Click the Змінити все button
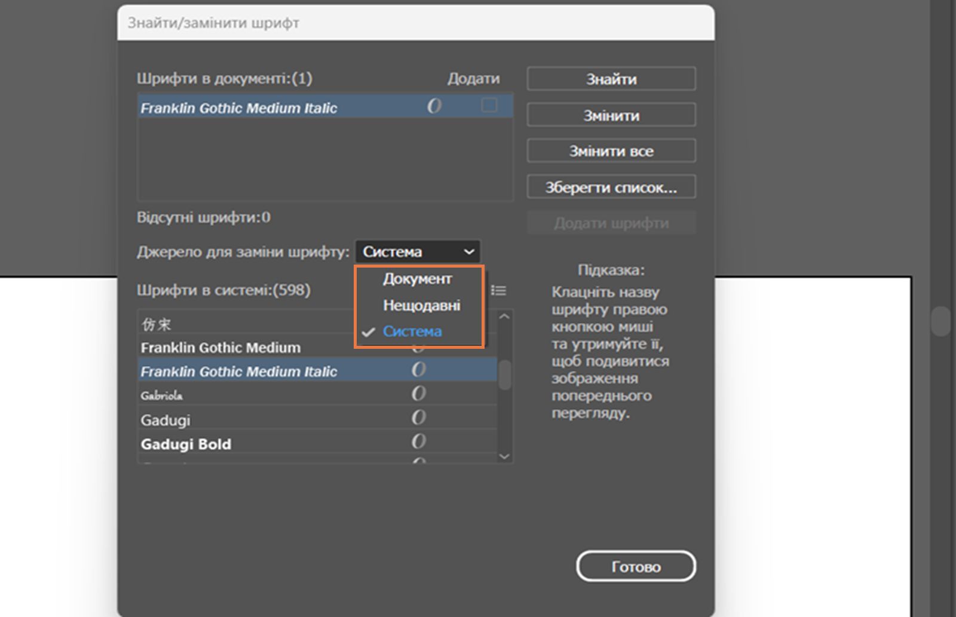This screenshot has width=956, height=617. [x=611, y=151]
